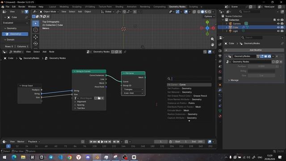Click the green Y axis gizmo ball
Image resolution: width=286 pixels, height=161 pixels.
[x=207, y=22]
